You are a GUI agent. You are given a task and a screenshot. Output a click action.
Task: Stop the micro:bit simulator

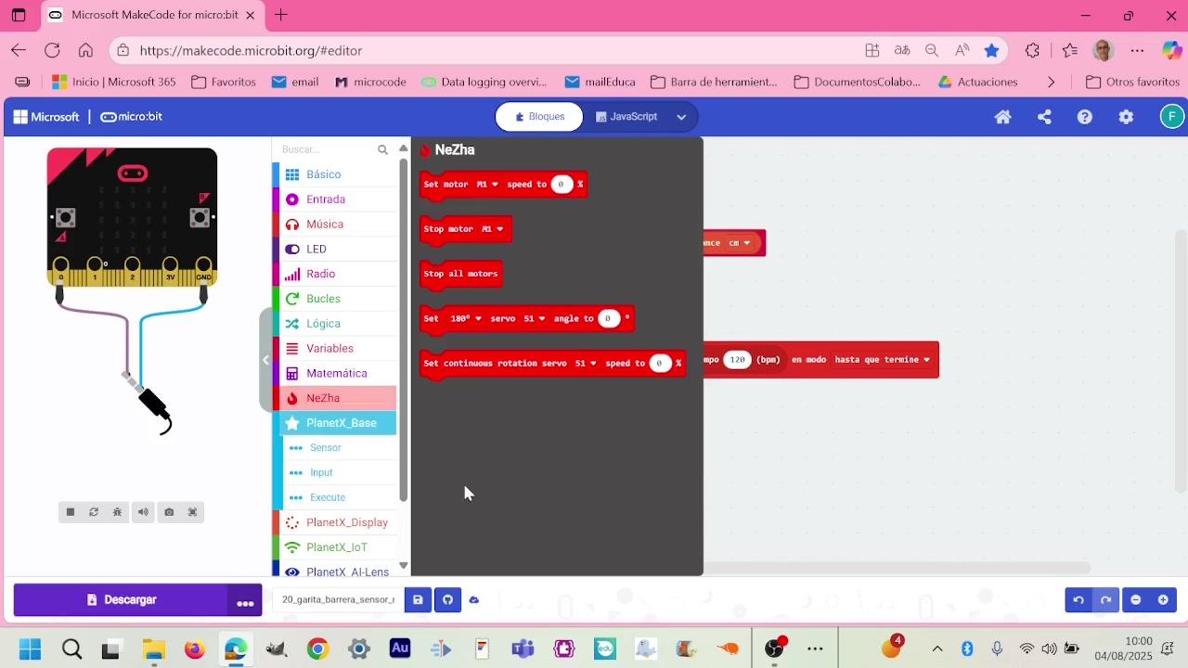71,512
